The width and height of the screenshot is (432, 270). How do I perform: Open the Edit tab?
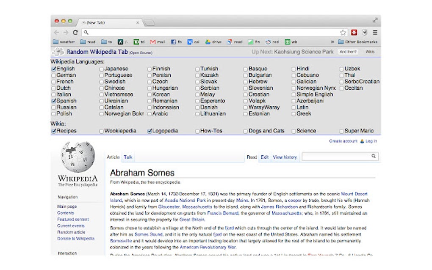click(264, 157)
